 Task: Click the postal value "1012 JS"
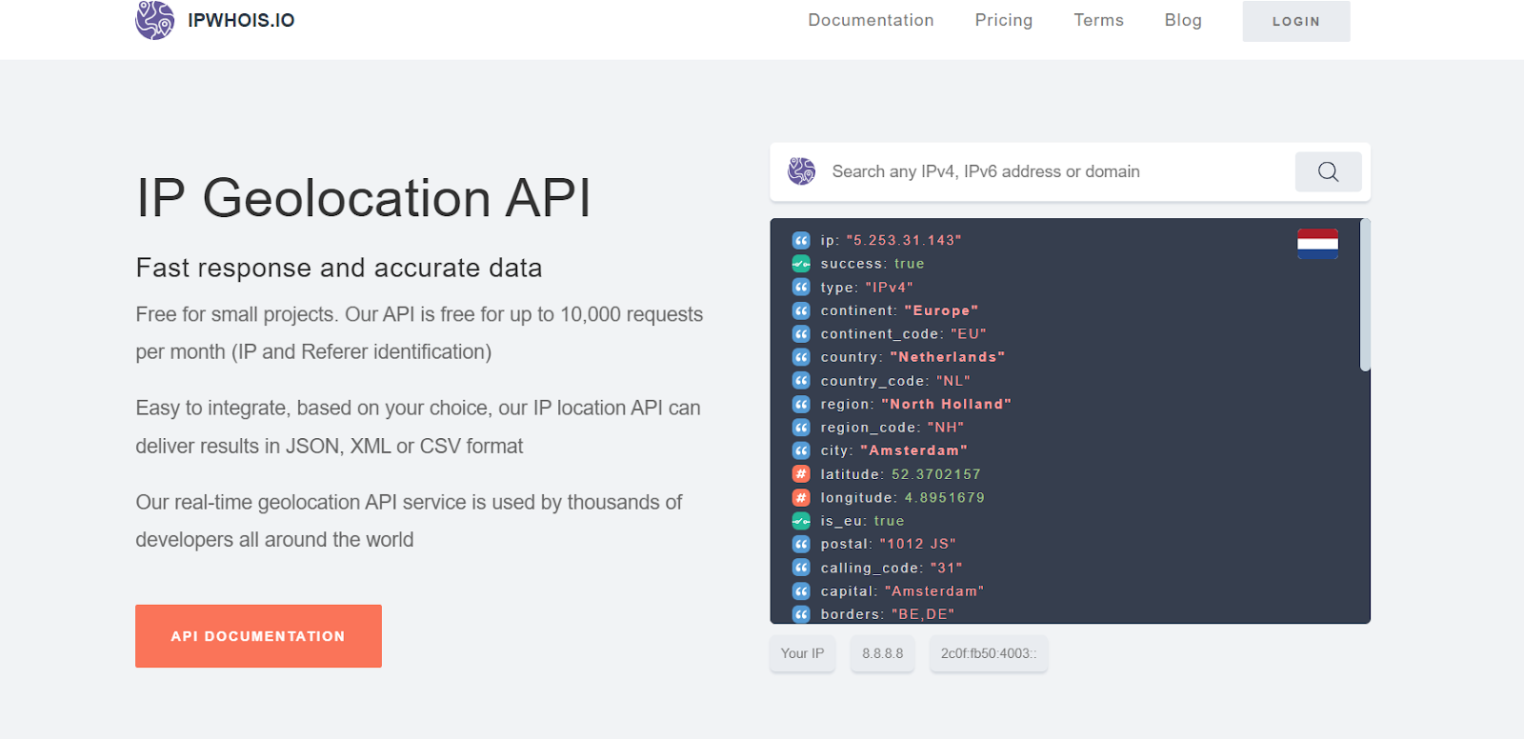pyautogui.click(x=918, y=544)
